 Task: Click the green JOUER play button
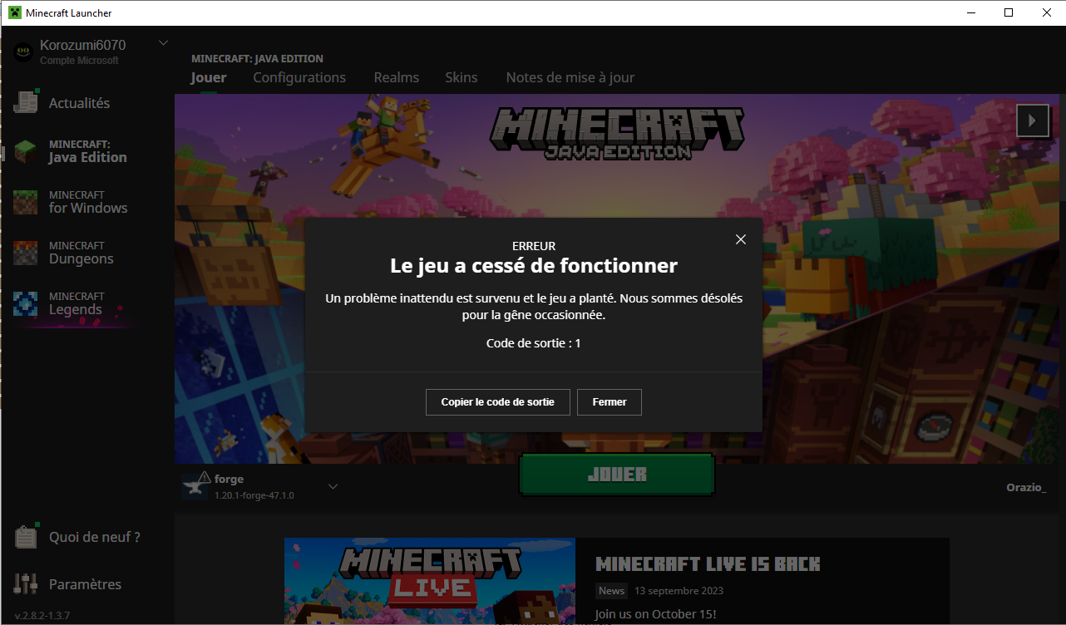click(617, 475)
